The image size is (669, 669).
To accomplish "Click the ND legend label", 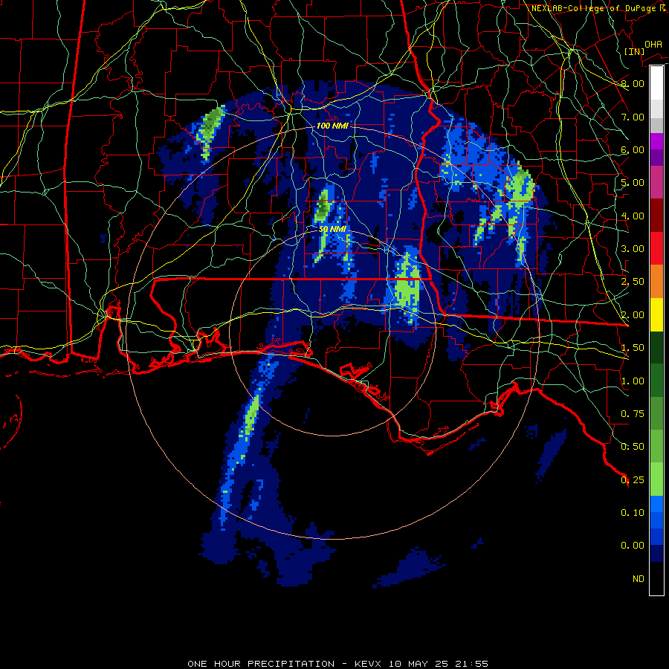I will coord(639,579).
